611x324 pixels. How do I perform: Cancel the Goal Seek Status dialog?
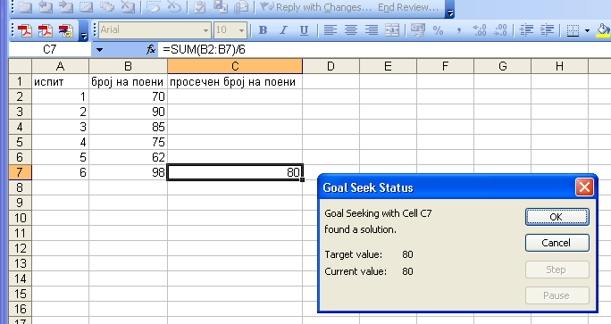pyautogui.click(x=557, y=243)
